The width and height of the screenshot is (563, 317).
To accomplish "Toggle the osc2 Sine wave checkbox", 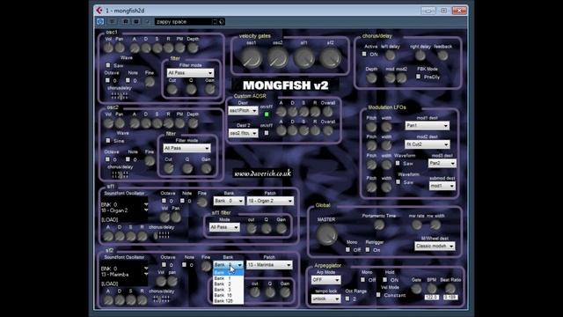I will [108, 141].
